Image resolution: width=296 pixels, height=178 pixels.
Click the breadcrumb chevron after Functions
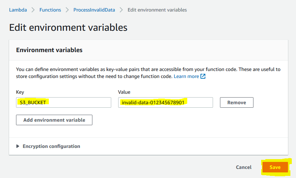(x=67, y=10)
